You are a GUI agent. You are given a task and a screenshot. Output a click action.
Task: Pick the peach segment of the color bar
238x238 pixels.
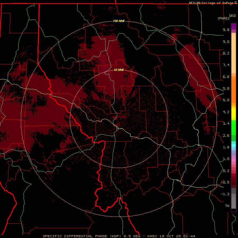click(234, 54)
